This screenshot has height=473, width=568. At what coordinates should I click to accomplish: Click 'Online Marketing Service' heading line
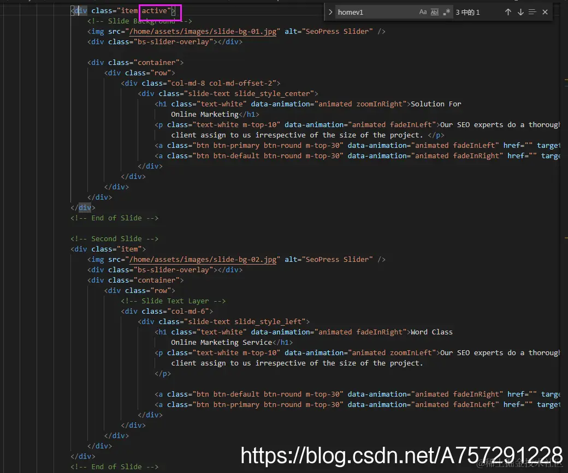(x=221, y=343)
